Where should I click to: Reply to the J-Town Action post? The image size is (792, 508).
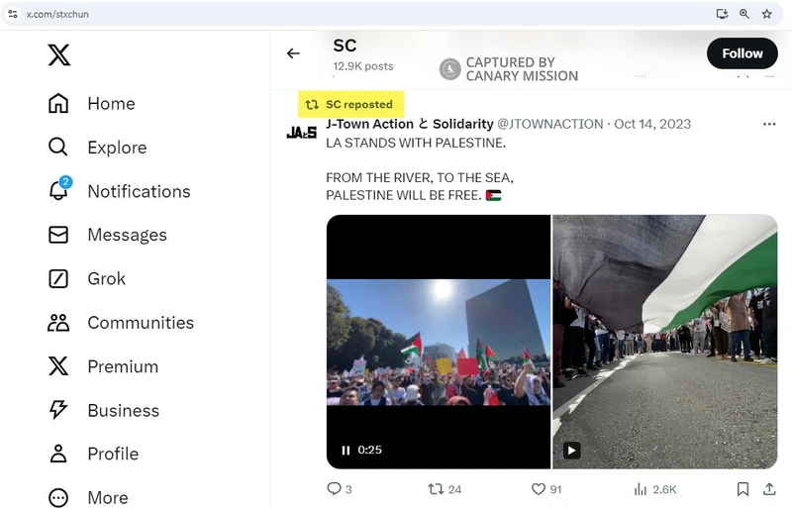(334, 488)
